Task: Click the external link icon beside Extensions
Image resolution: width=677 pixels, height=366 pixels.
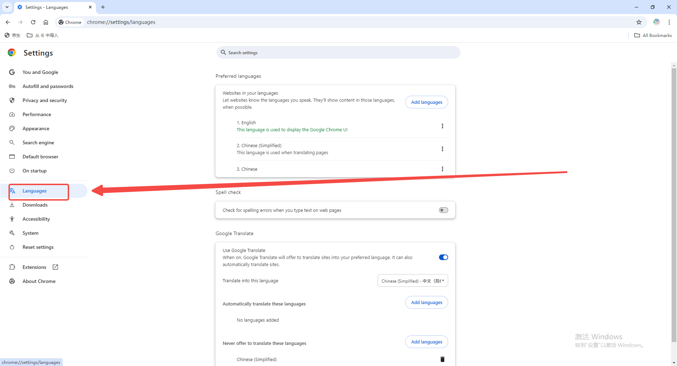Action: tap(55, 267)
